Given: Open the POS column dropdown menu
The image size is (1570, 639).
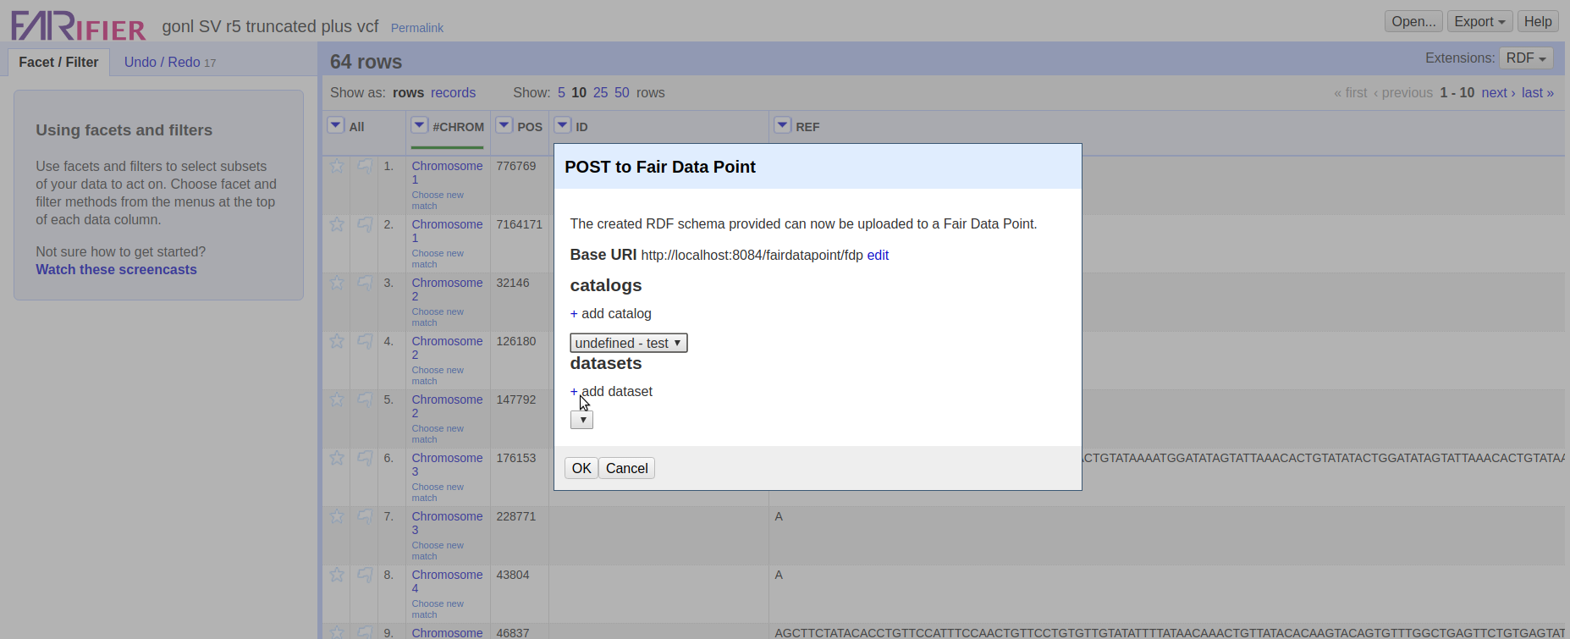Looking at the screenshot, I should click(x=504, y=125).
